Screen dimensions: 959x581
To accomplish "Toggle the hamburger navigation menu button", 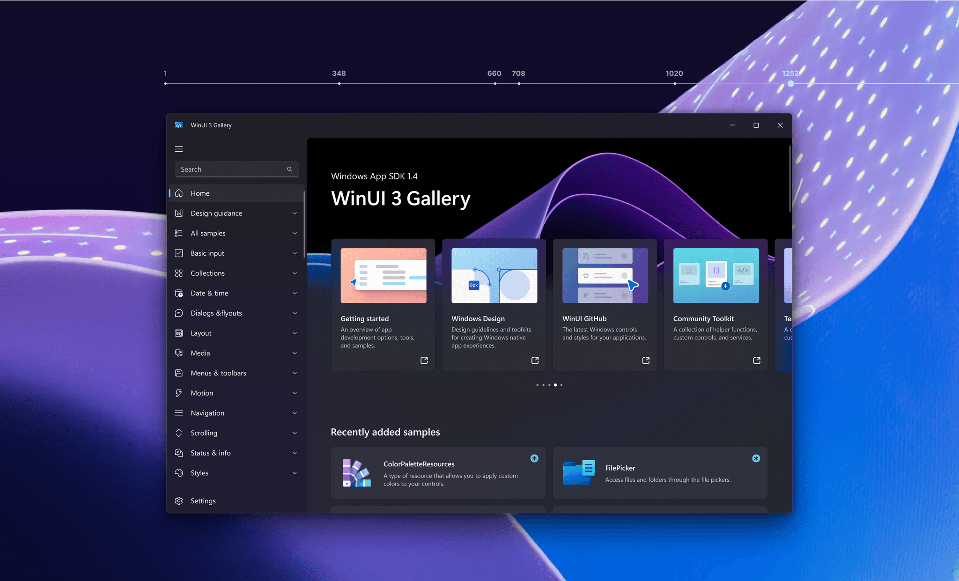I will (x=179, y=149).
